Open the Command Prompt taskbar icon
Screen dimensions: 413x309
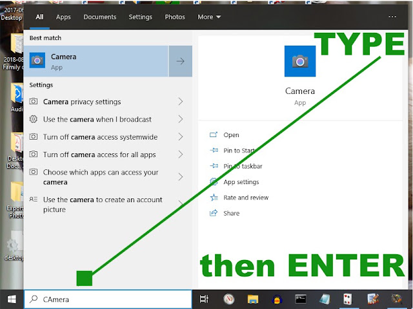301,299
